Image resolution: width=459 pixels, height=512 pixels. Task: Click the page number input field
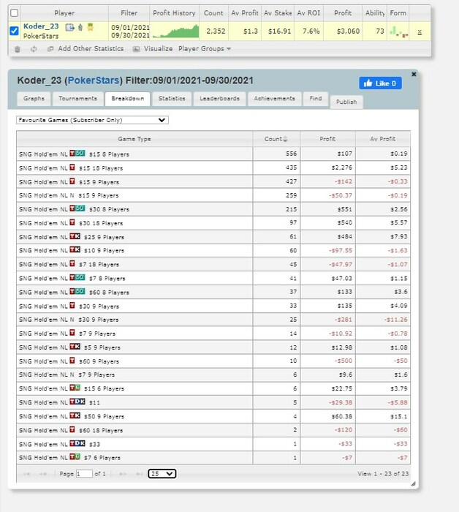click(84, 474)
